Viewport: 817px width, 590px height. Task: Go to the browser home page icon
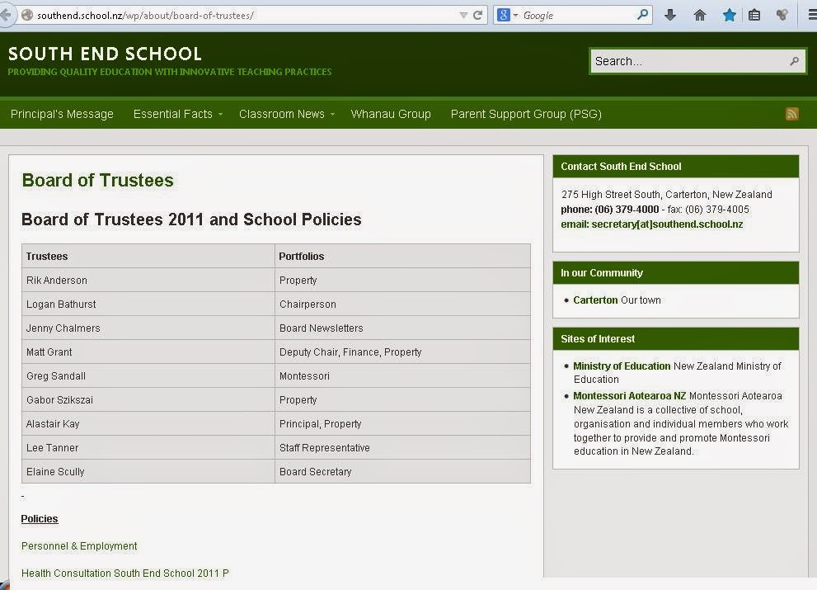[x=699, y=15]
